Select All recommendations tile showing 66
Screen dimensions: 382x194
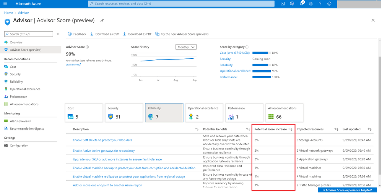coord(284,113)
